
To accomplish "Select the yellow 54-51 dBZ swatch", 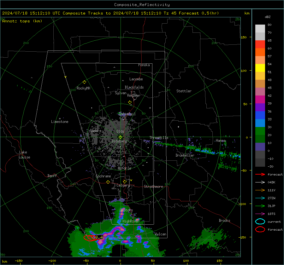I will [260, 68].
